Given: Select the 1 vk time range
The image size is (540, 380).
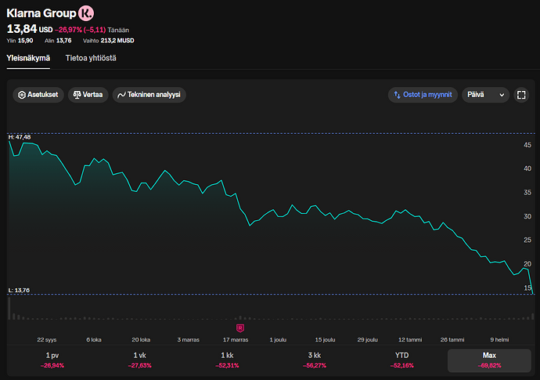Looking at the screenshot, I should [x=139, y=360].
